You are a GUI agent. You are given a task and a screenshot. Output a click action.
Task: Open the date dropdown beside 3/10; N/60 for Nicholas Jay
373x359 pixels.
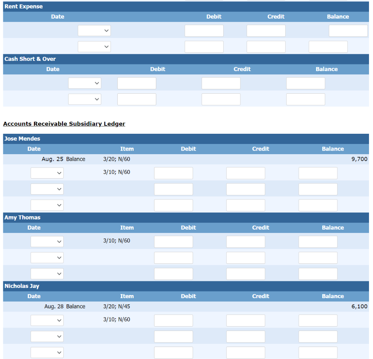47,320
